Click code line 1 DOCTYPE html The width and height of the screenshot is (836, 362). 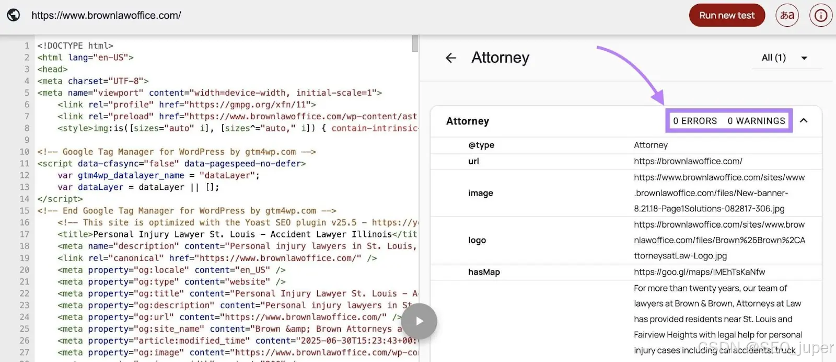pyautogui.click(x=75, y=46)
